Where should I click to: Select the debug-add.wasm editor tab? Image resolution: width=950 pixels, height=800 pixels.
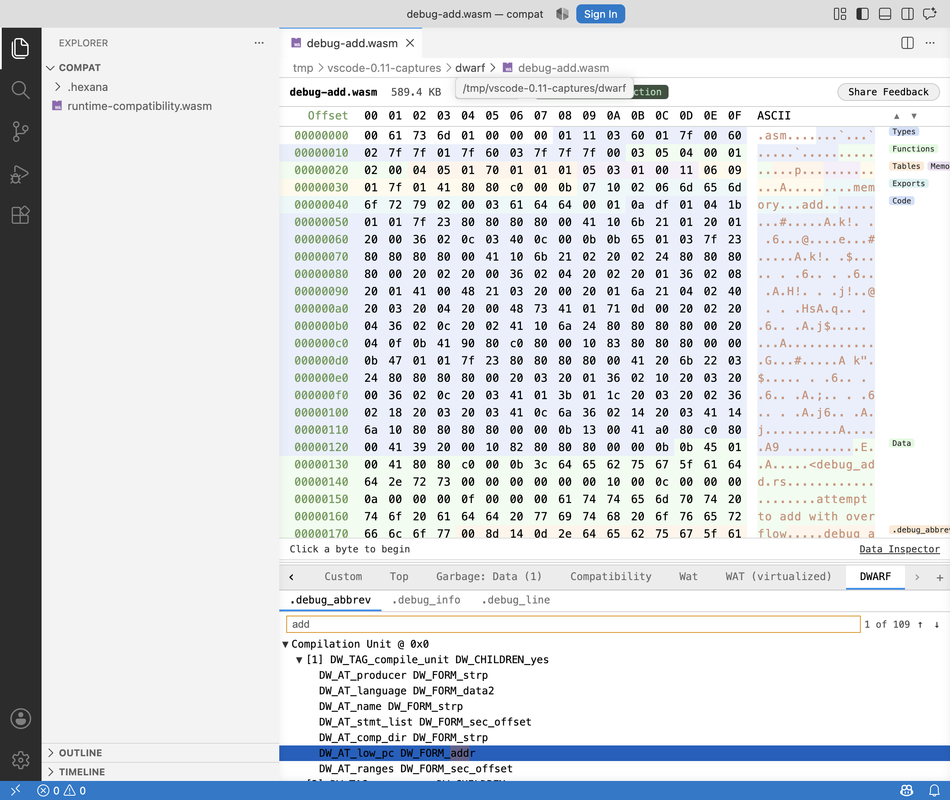(x=352, y=43)
